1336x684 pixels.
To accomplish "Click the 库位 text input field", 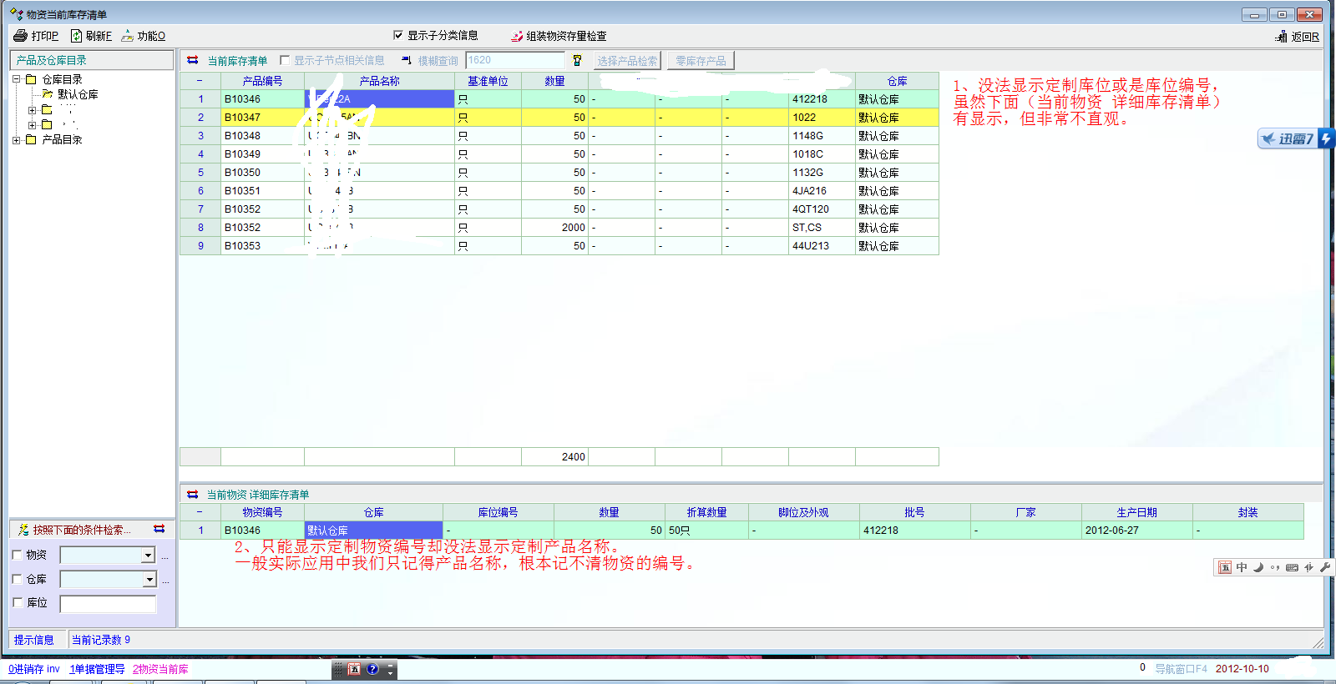I will click(x=108, y=604).
